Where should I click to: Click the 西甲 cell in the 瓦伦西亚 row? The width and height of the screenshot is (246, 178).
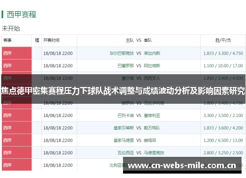(17, 153)
